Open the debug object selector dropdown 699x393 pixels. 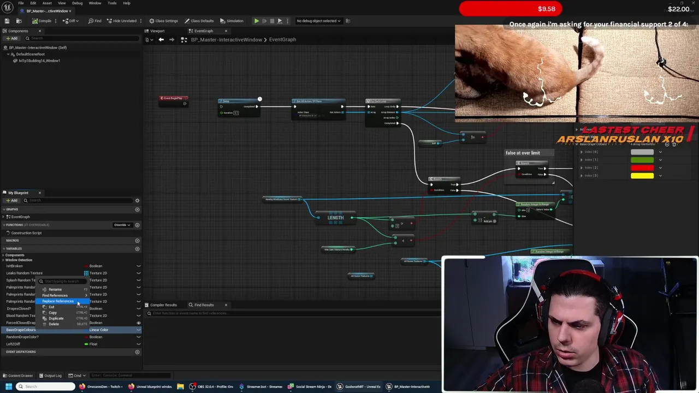click(318, 21)
